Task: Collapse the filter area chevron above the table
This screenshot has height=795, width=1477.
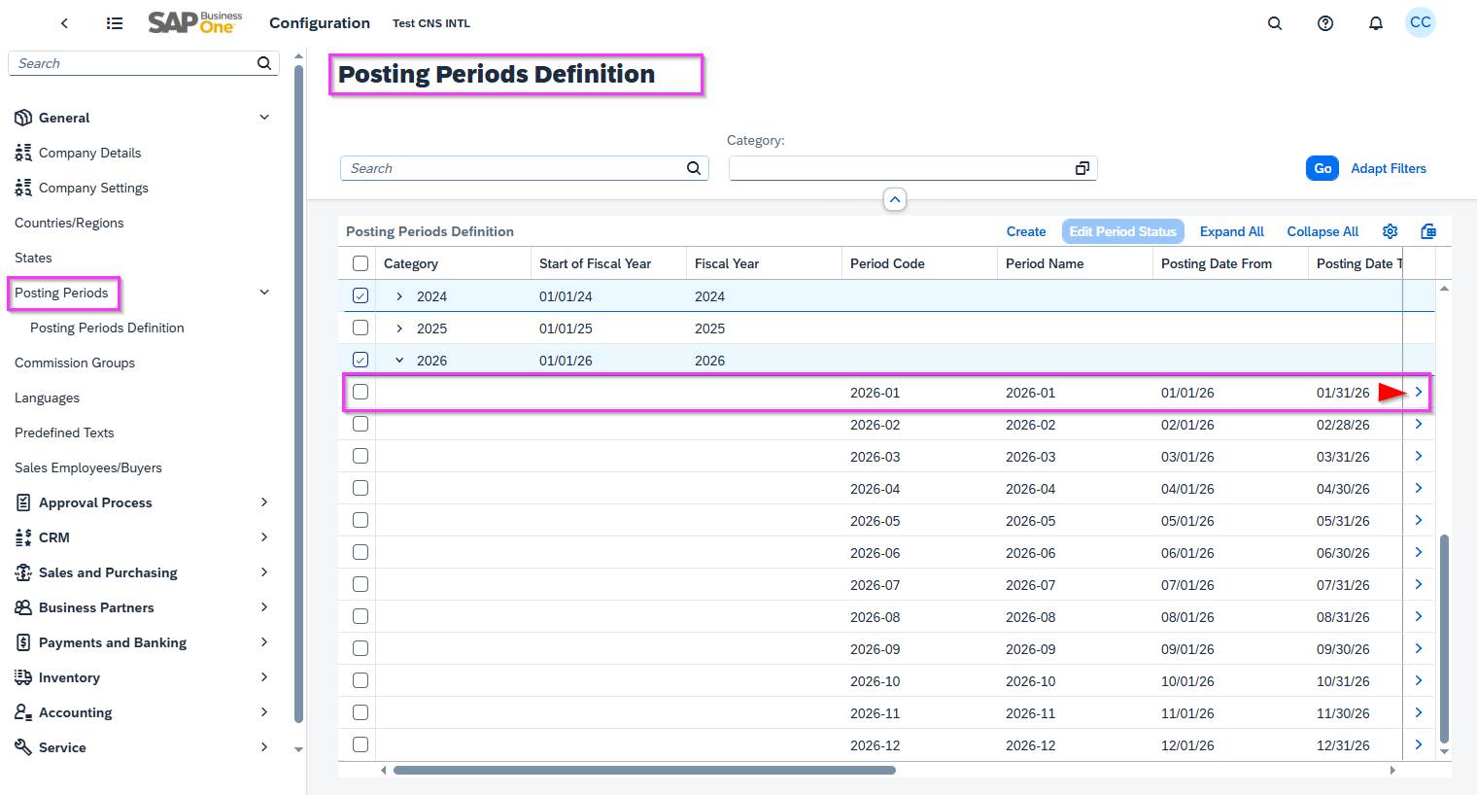Action: 894,199
